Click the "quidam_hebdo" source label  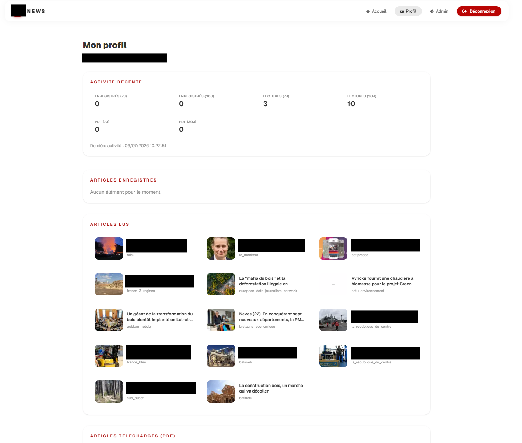(139, 327)
